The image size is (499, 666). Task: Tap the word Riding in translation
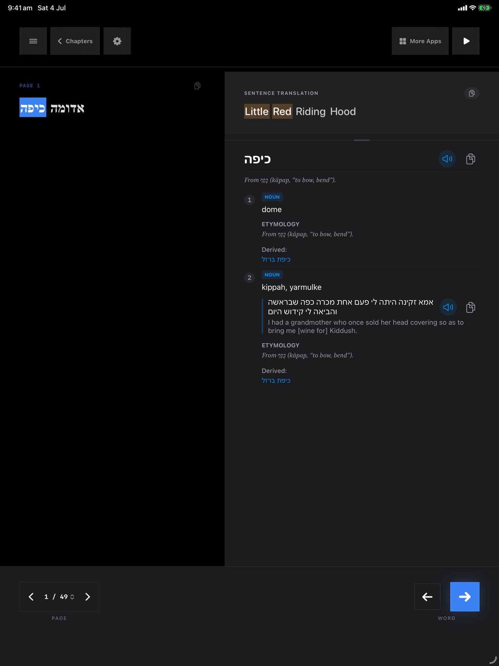310,112
